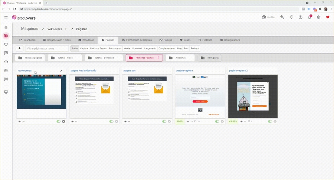This screenshot has height=180, width=334.
Task: Filter pages by Recompensa type
Action: pyautogui.click(x=115, y=48)
